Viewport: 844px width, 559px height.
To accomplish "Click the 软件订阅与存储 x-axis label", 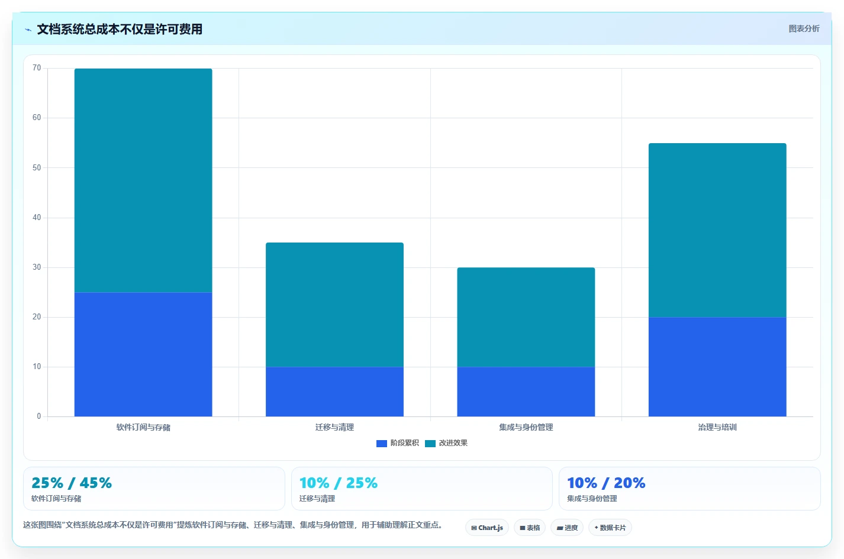I will [x=143, y=427].
